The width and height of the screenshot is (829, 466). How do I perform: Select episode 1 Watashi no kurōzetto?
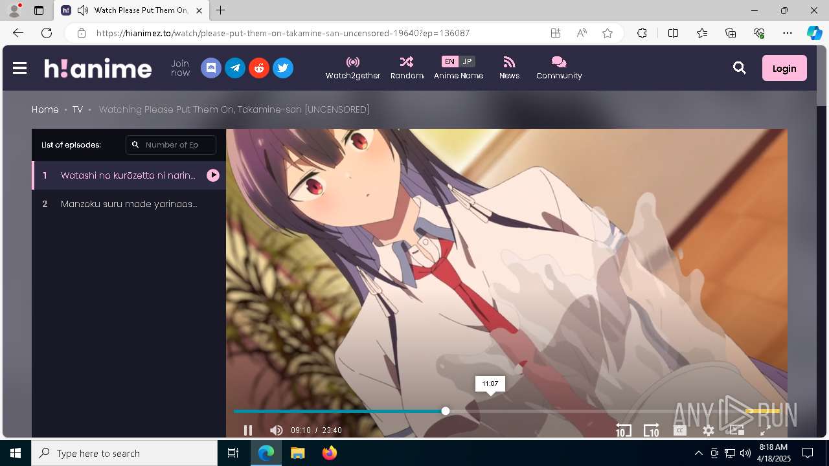click(x=129, y=175)
